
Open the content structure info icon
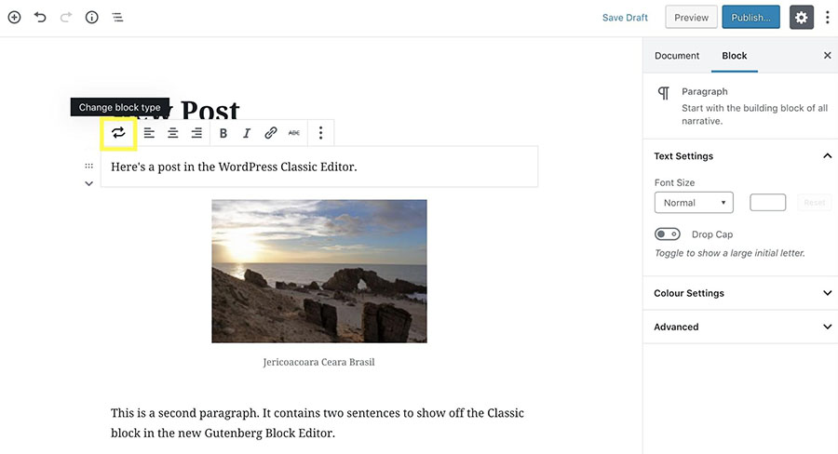[x=92, y=17]
